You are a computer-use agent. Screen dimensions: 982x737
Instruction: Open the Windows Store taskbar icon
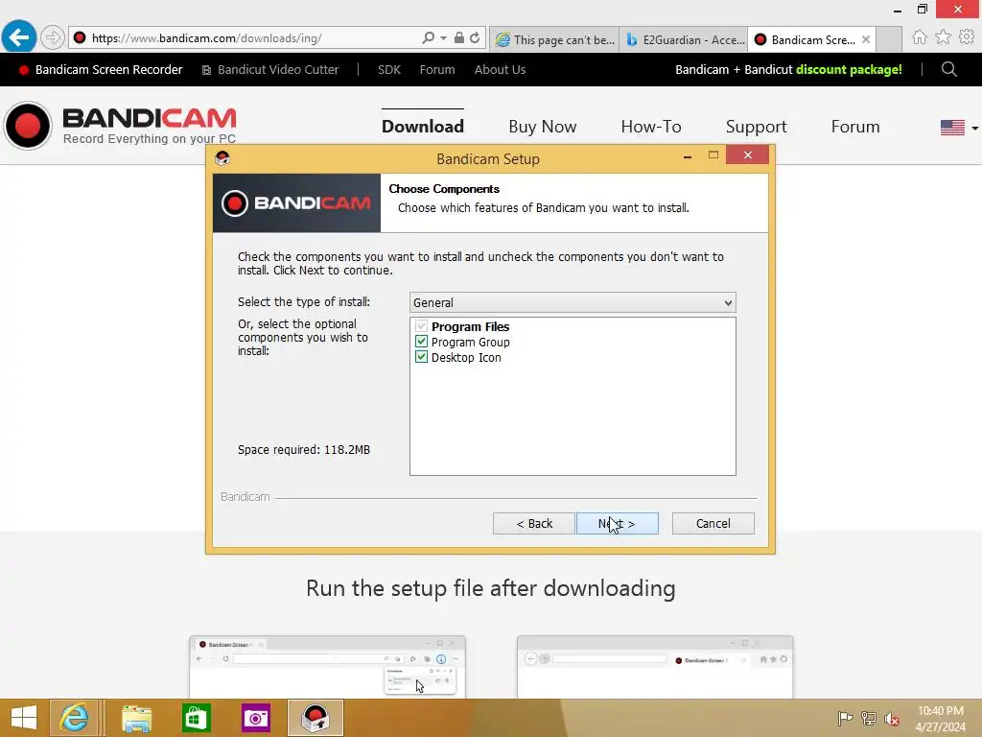pyautogui.click(x=196, y=718)
